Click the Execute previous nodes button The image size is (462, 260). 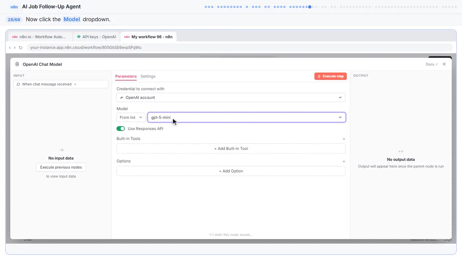click(x=61, y=167)
